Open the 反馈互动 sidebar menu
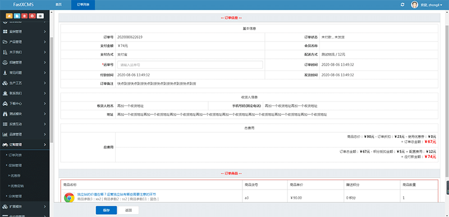This screenshot has height=217, width=449. tap(25, 124)
